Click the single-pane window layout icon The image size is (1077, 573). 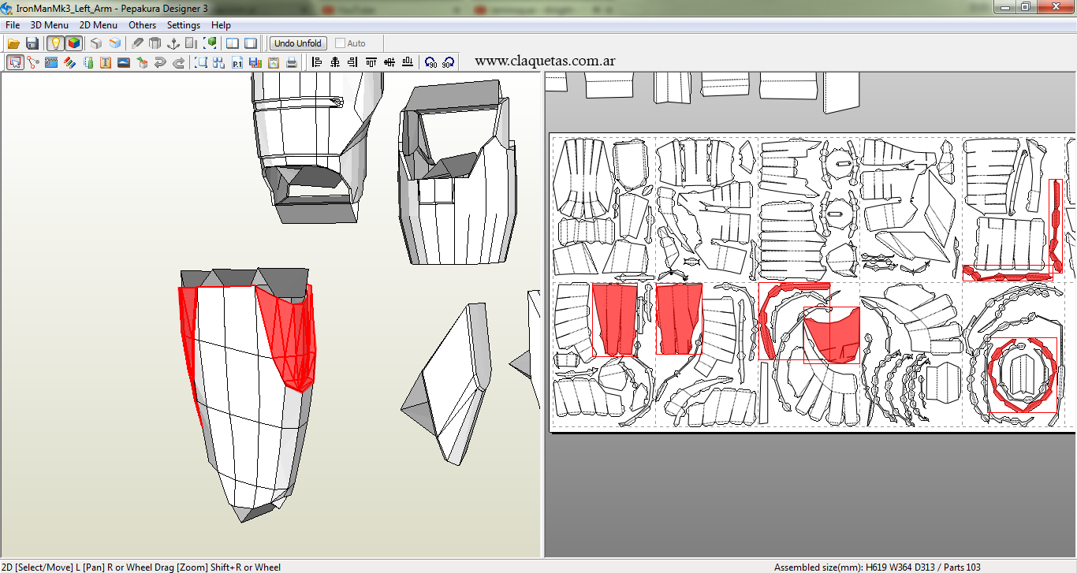click(x=251, y=43)
